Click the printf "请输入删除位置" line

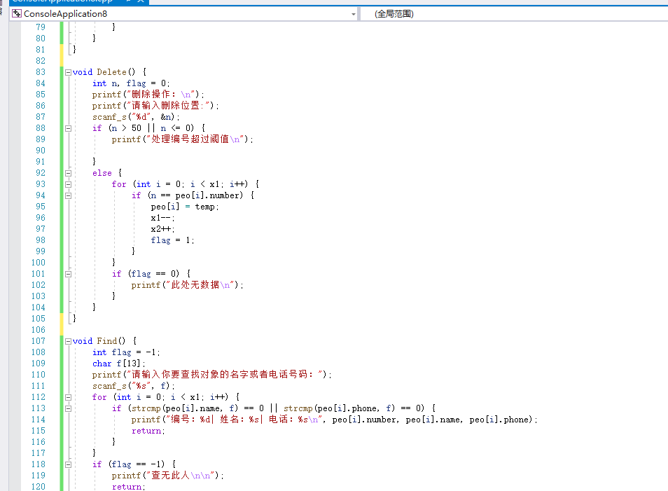[x=155, y=105]
